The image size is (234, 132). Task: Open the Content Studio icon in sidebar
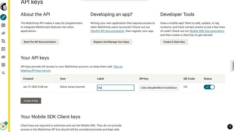click(x=3, y=57)
